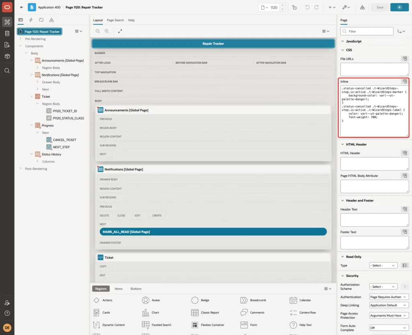Collapse the JavaScript property group

(x=342, y=41)
